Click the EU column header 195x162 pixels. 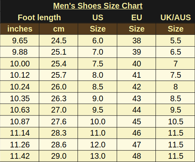click(x=136, y=17)
